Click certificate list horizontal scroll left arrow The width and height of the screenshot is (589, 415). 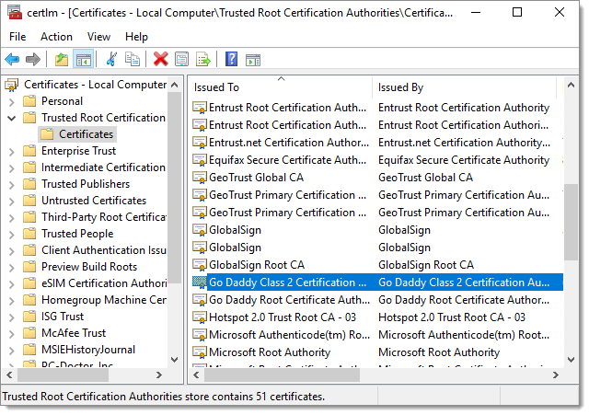click(196, 375)
